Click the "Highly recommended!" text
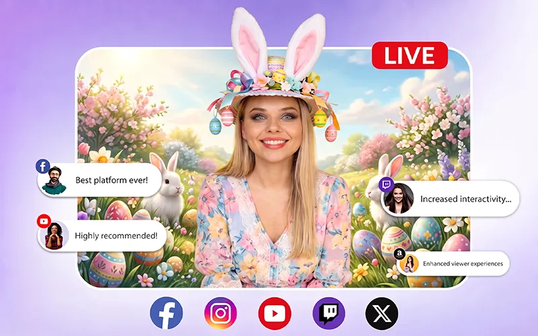Viewport: 538px width, 336px height. click(x=116, y=236)
